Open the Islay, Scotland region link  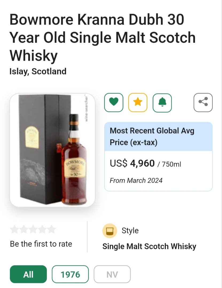tap(38, 71)
